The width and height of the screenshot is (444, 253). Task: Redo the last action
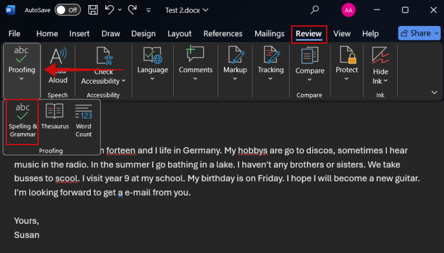(132, 10)
